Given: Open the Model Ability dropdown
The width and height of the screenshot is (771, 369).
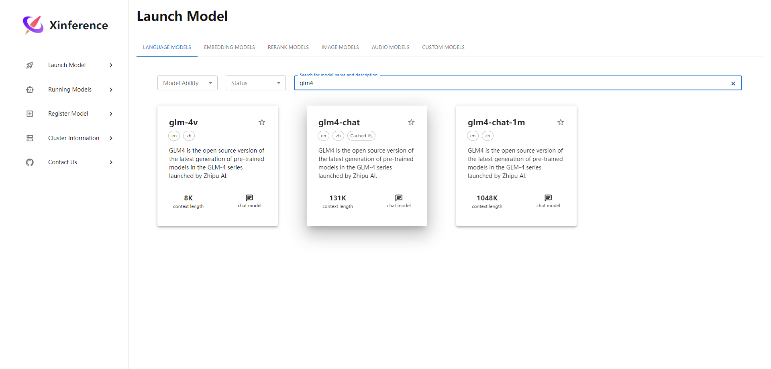Looking at the screenshot, I should pos(188,83).
